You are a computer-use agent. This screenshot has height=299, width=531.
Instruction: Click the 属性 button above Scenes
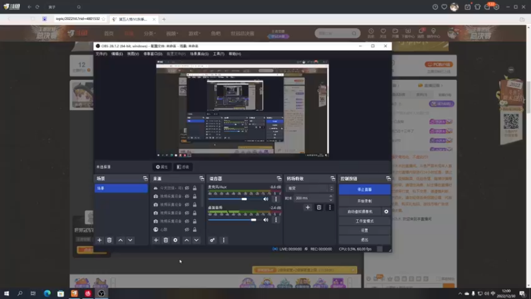click(x=161, y=167)
